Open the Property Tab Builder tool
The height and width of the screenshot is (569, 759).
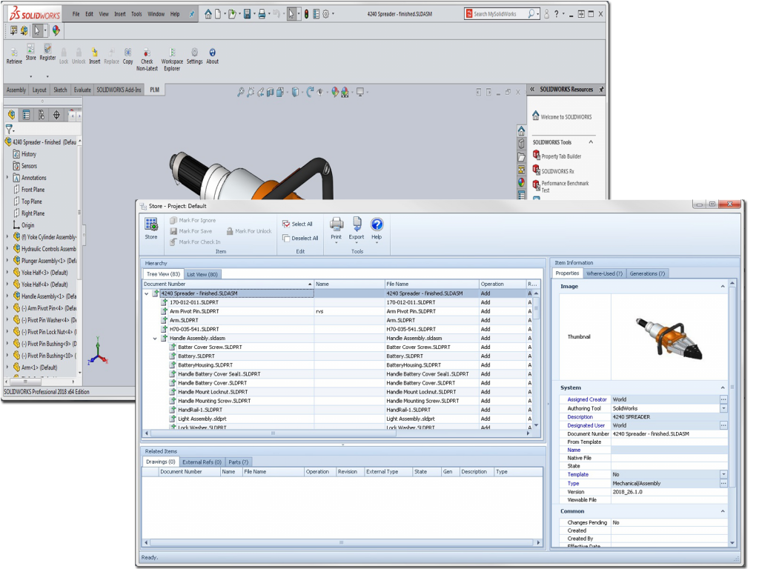point(557,156)
